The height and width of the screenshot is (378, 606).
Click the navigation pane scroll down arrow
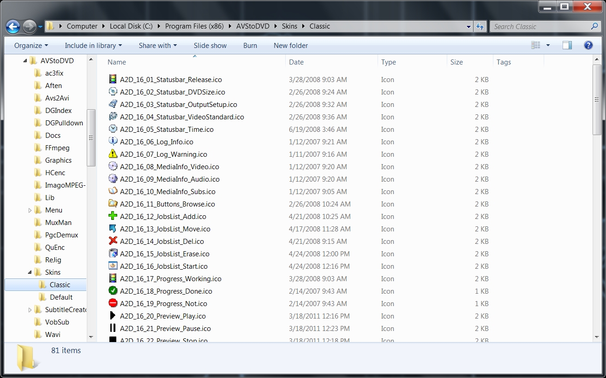(91, 337)
